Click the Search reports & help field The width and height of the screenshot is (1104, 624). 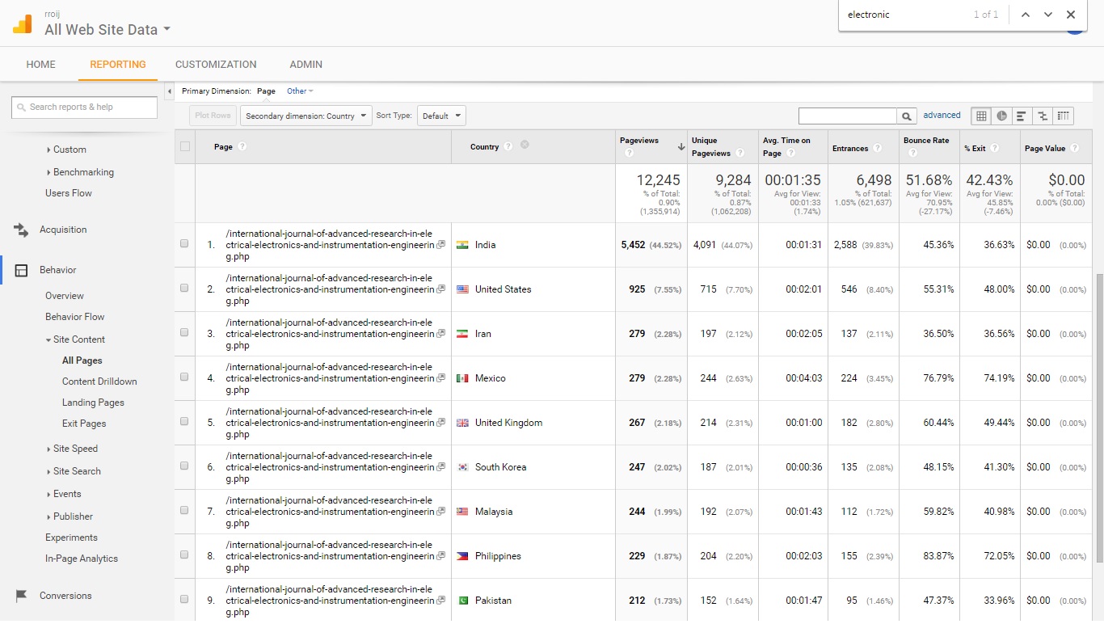pyautogui.click(x=85, y=107)
